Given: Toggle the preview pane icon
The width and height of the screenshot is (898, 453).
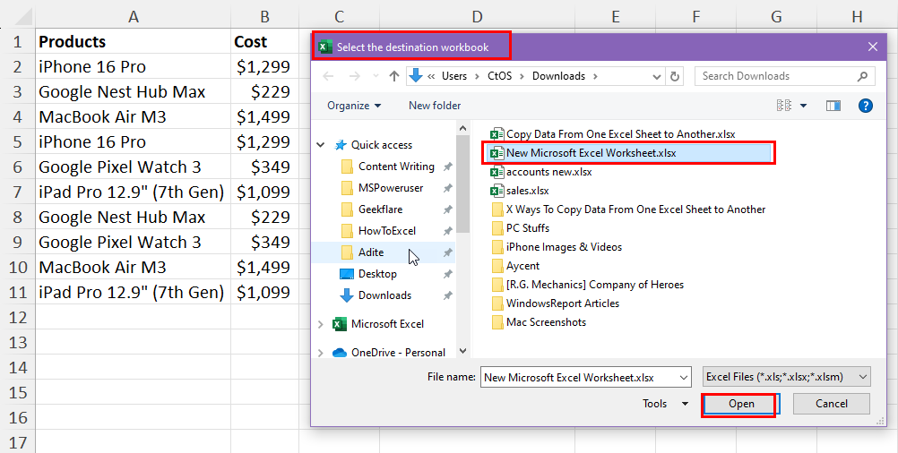Looking at the screenshot, I should [x=833, y=106].
